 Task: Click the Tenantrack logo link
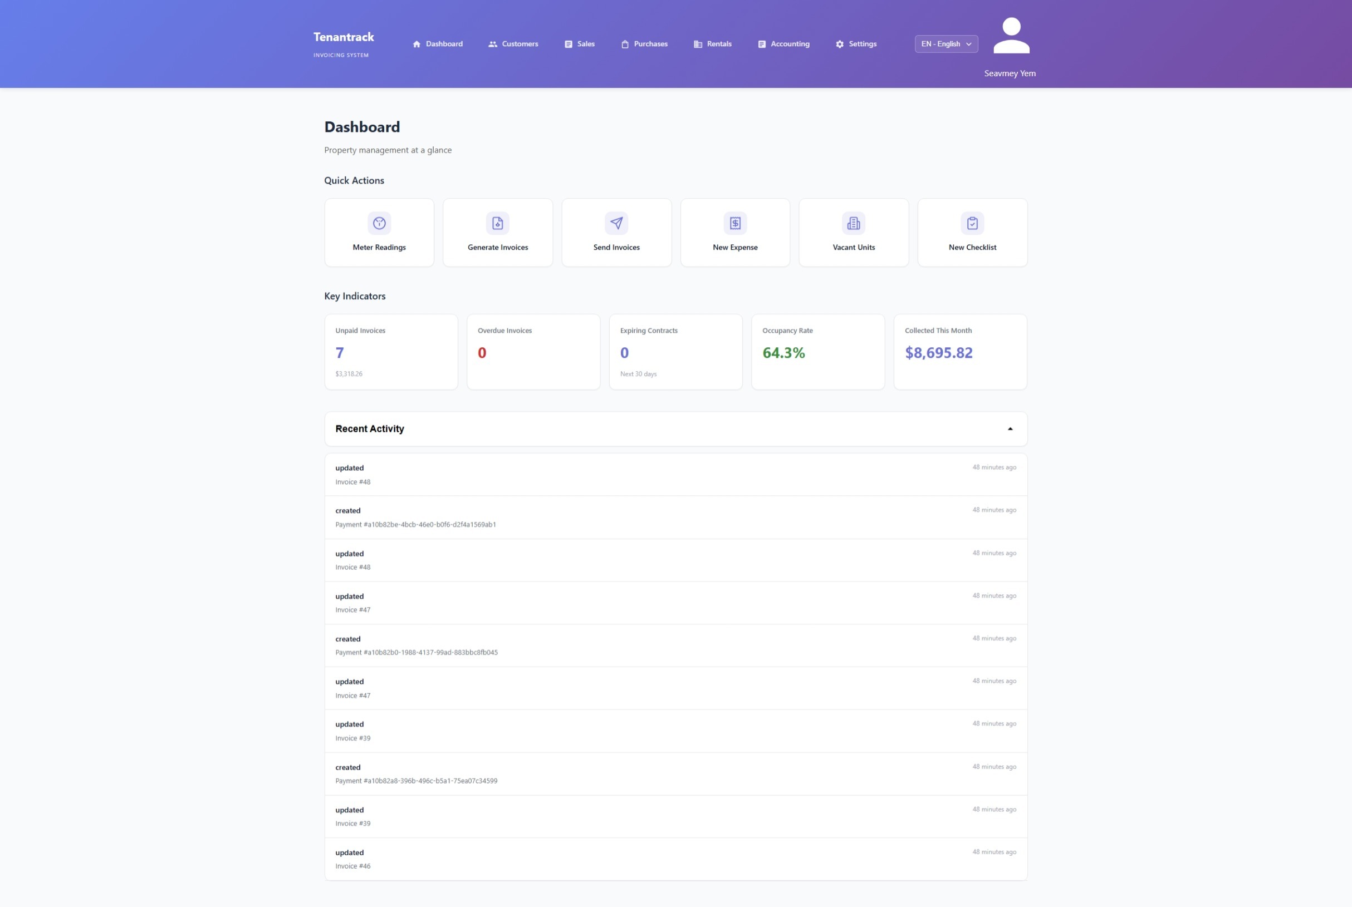tap(343, 38)
